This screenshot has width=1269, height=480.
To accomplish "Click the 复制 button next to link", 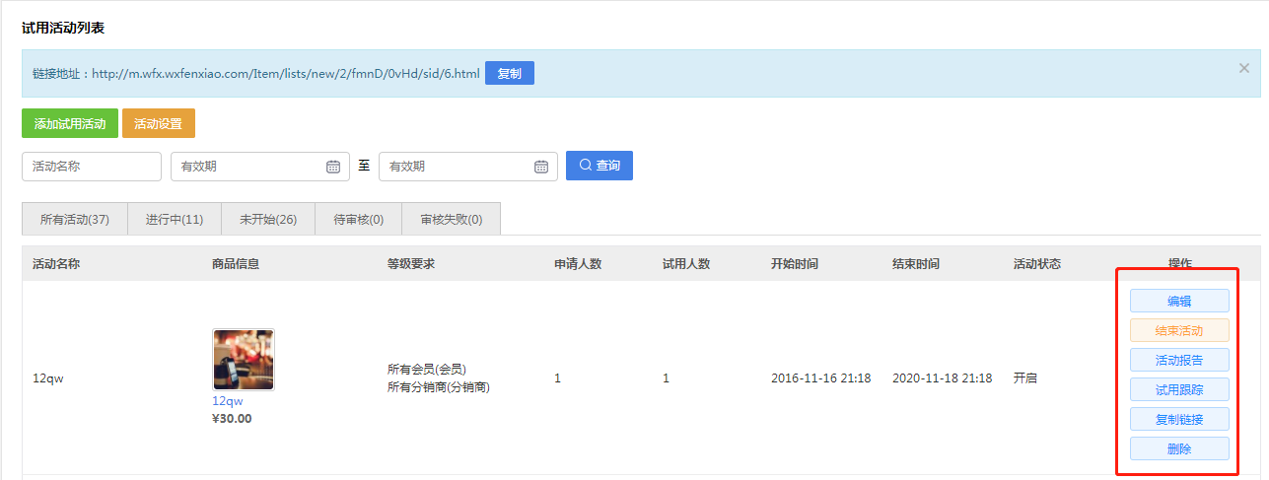I will tap(509, 73).
